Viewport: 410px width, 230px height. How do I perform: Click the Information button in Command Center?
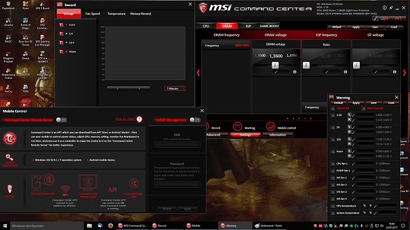278,135
